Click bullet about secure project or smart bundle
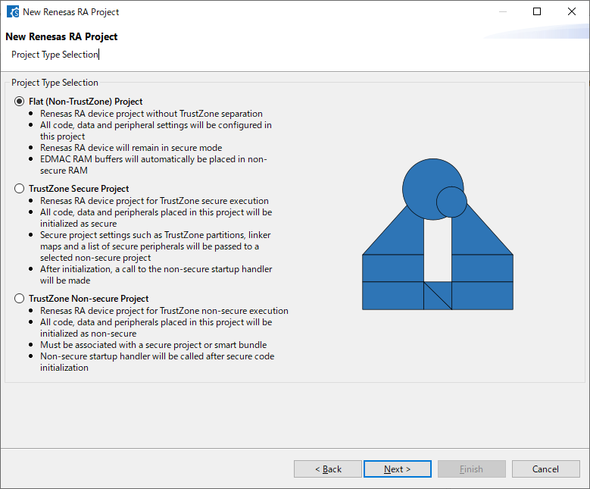 pos(153,345)
